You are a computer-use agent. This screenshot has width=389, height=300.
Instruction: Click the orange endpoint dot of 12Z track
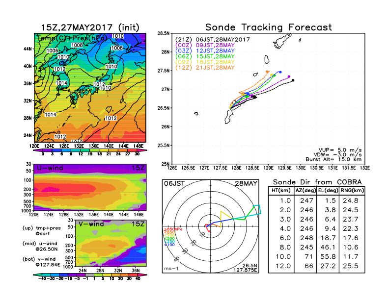[x=267, y=72]
